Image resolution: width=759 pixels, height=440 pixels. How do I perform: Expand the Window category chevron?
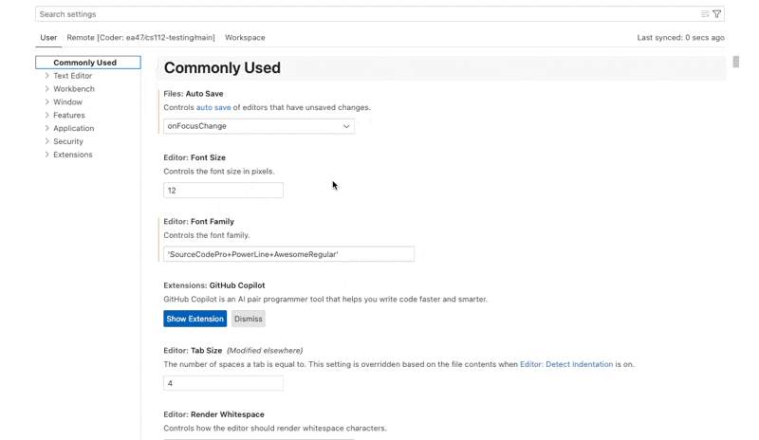click(x=46, y=102)
